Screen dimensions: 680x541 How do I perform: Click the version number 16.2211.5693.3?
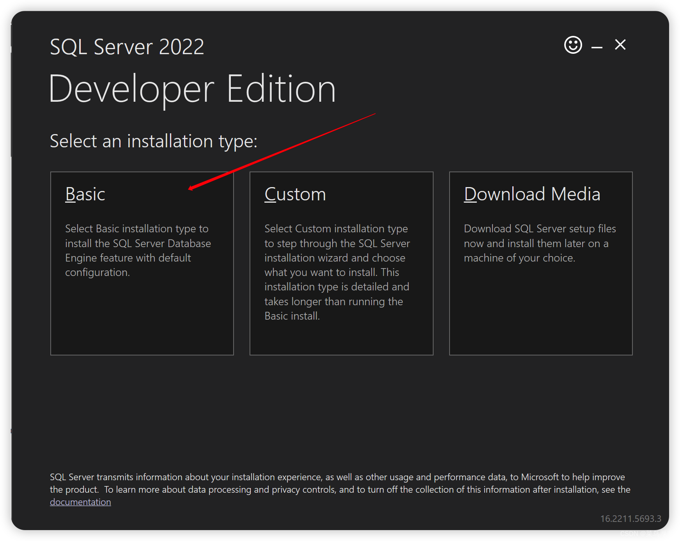pyautogui.click(x=630, y=519)
